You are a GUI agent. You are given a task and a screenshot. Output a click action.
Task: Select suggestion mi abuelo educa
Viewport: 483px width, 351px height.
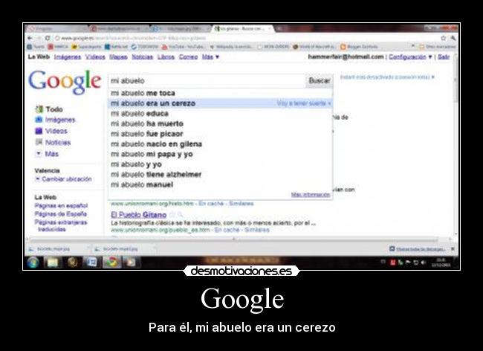(220, 113)
